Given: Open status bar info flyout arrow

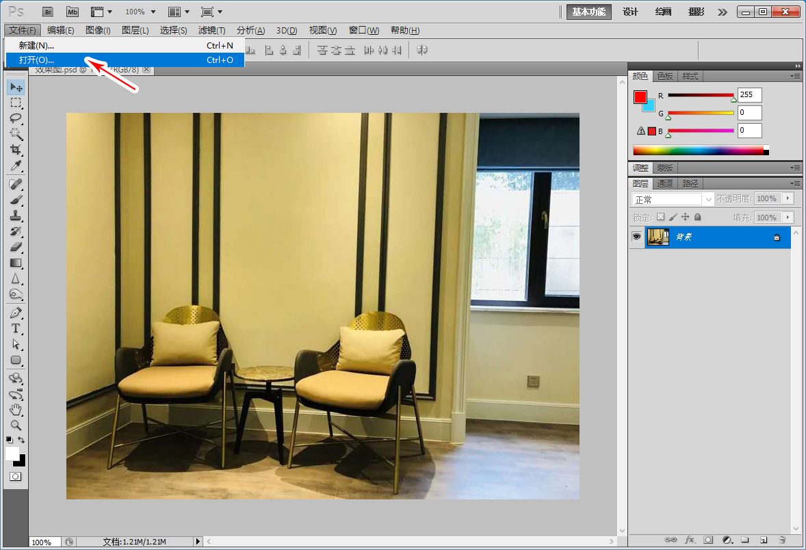Looking at the screenshot, I should [x=197, y=541].
